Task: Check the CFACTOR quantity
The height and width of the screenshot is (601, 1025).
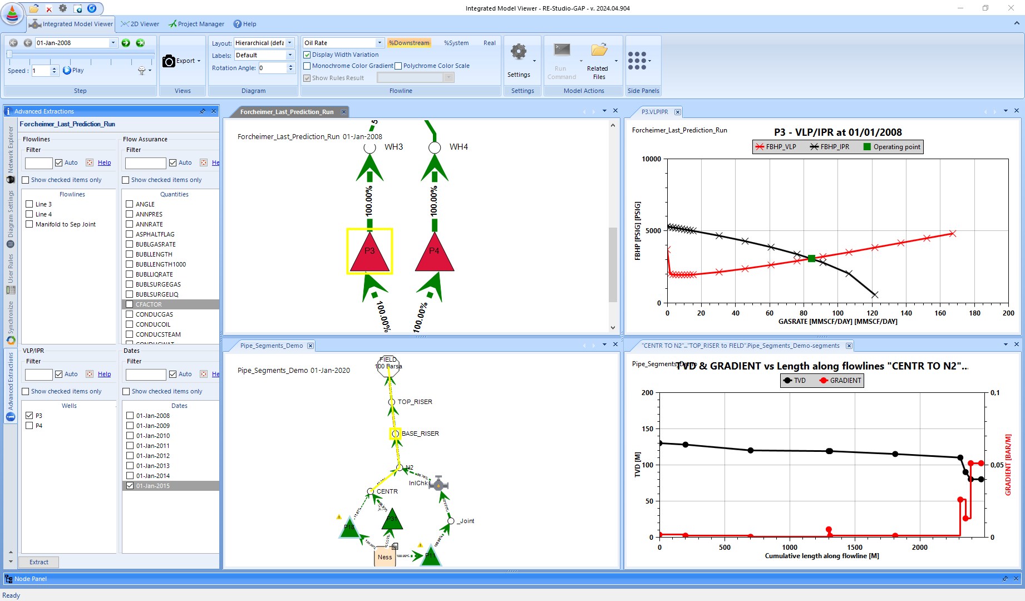Action: pos(130,304)
